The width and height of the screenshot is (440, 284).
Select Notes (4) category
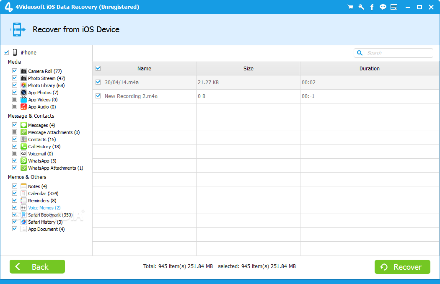click(38, 187)
